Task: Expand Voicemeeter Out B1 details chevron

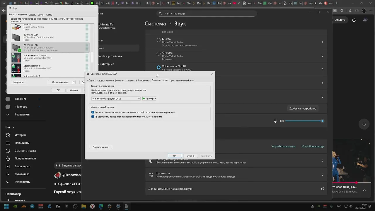Action: (323, 69)
